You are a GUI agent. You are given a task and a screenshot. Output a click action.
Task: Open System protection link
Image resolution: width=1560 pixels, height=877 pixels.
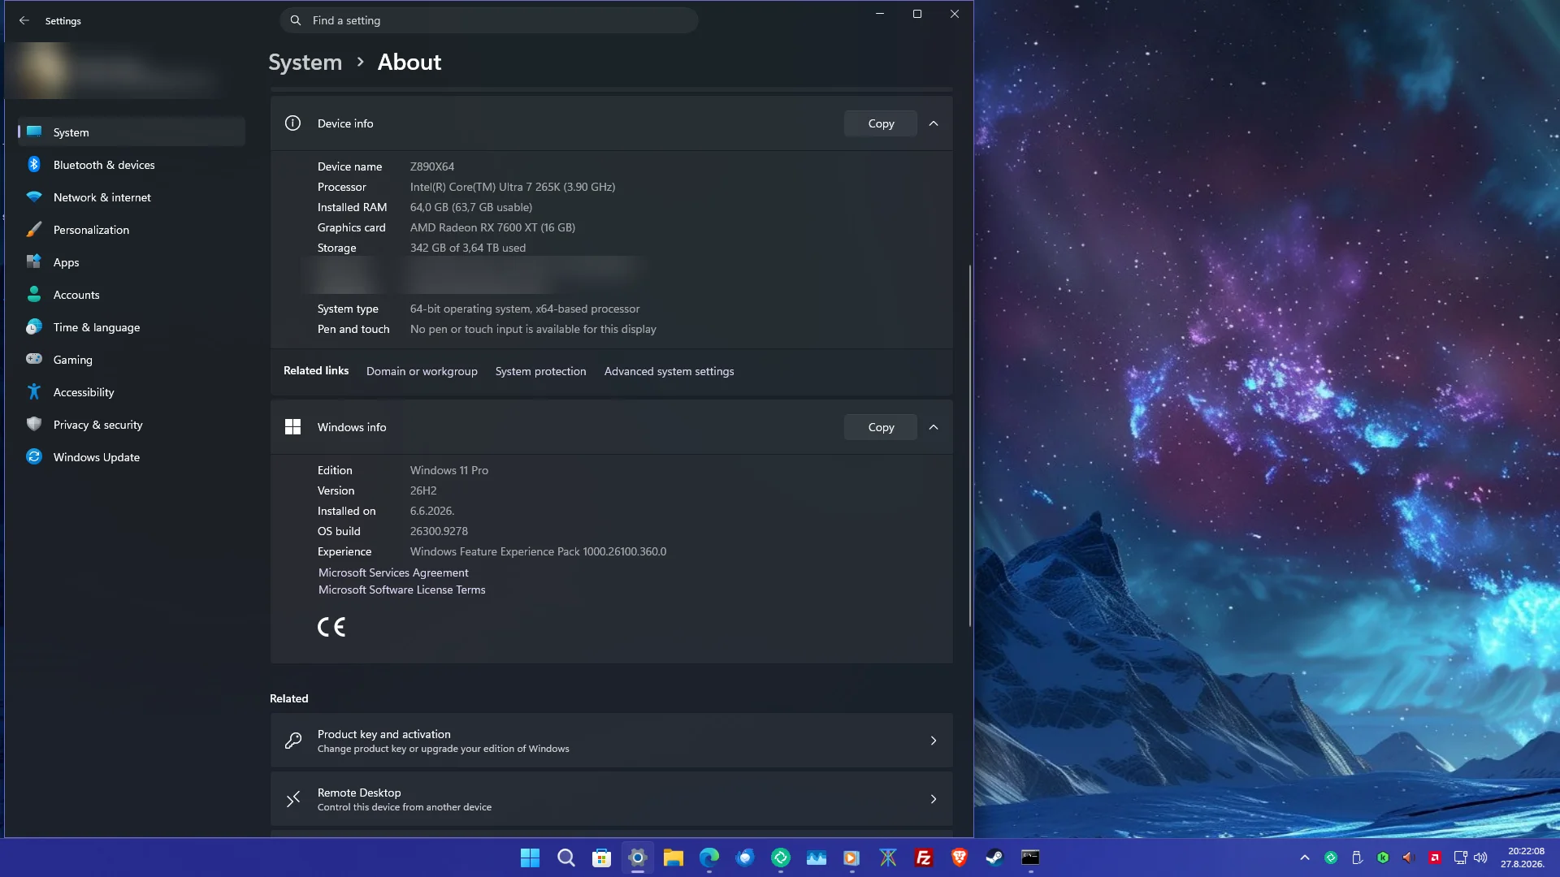[x=540, y=371]
